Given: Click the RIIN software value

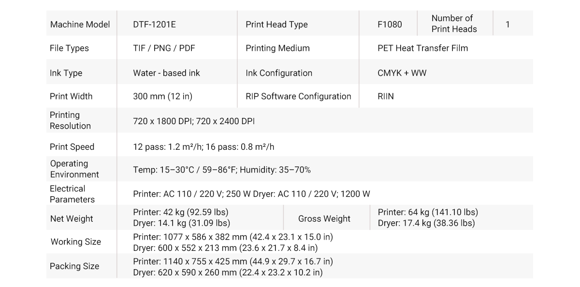Looking at the screenshot, I should (x=386, y=96).
